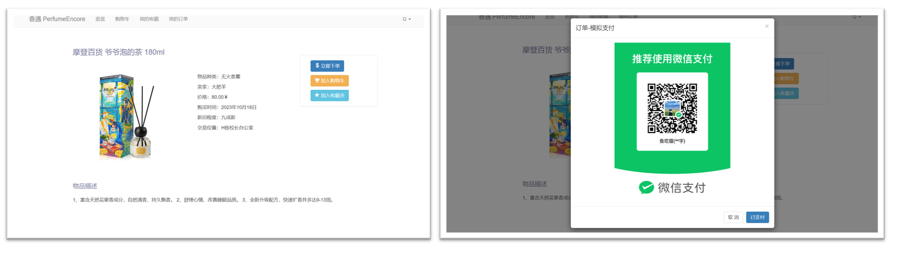This screenshot has width=900, height=260.
Task: Click the 推荐使用微信支付 banner text
Action: click(672, 59)
